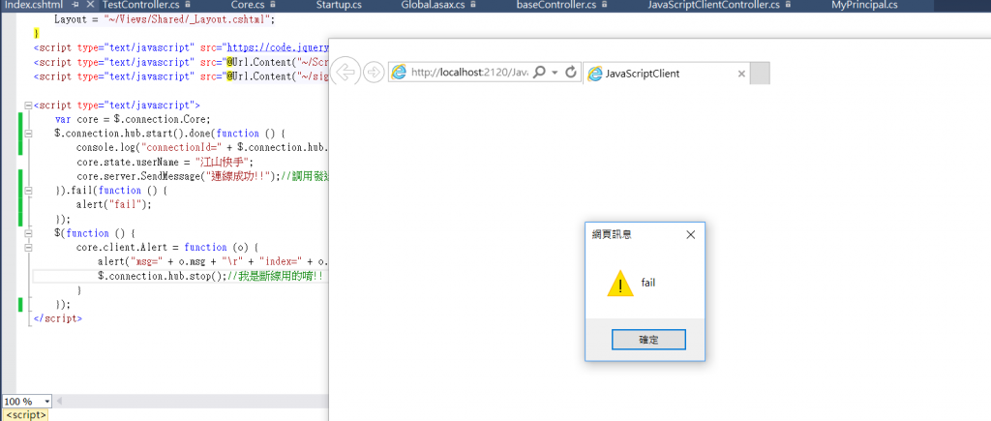The height and width of the screenshot is (421, 991).
Task: Collapse the .fail(function () block
Action: tap(28, 191)
